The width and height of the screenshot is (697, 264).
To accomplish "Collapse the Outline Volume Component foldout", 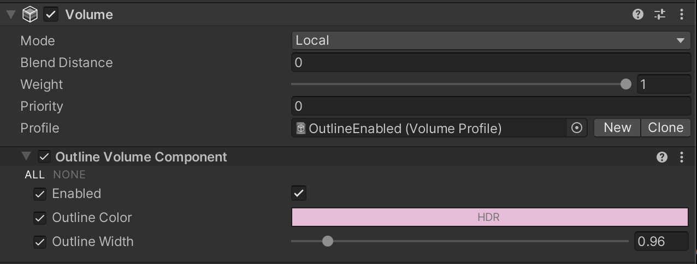I will [x=26, y=157].
